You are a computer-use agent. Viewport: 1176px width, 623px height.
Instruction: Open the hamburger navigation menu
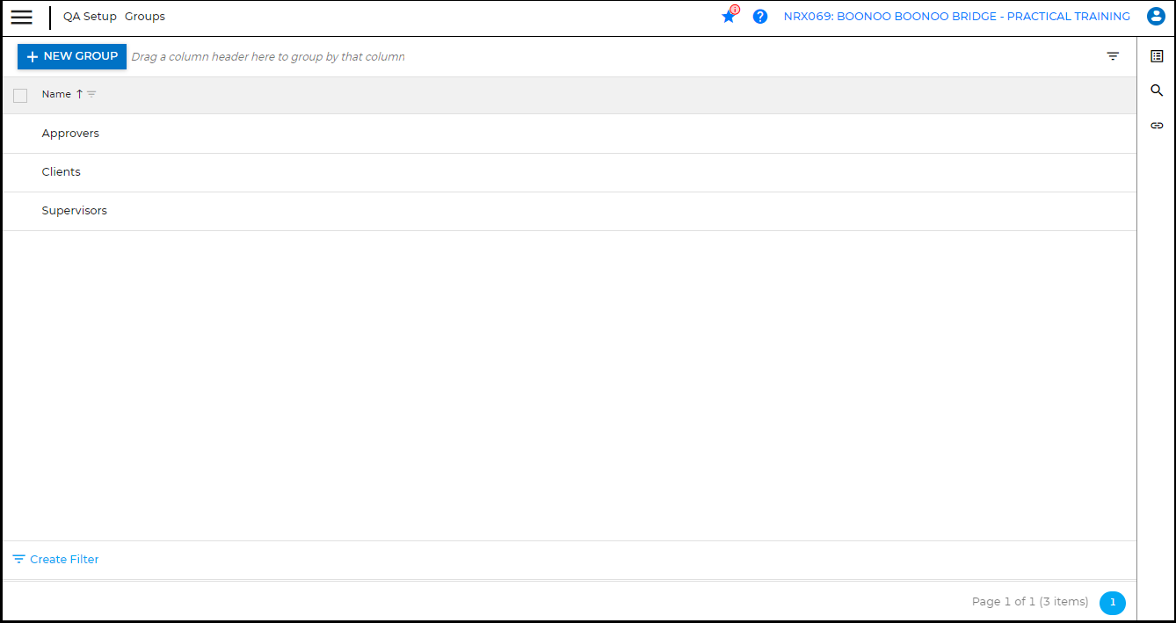coord(21,18)
